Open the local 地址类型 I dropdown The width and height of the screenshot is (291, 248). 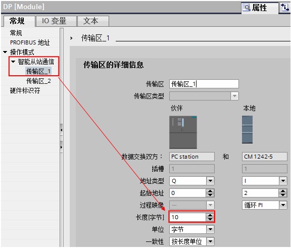[283, 181]
